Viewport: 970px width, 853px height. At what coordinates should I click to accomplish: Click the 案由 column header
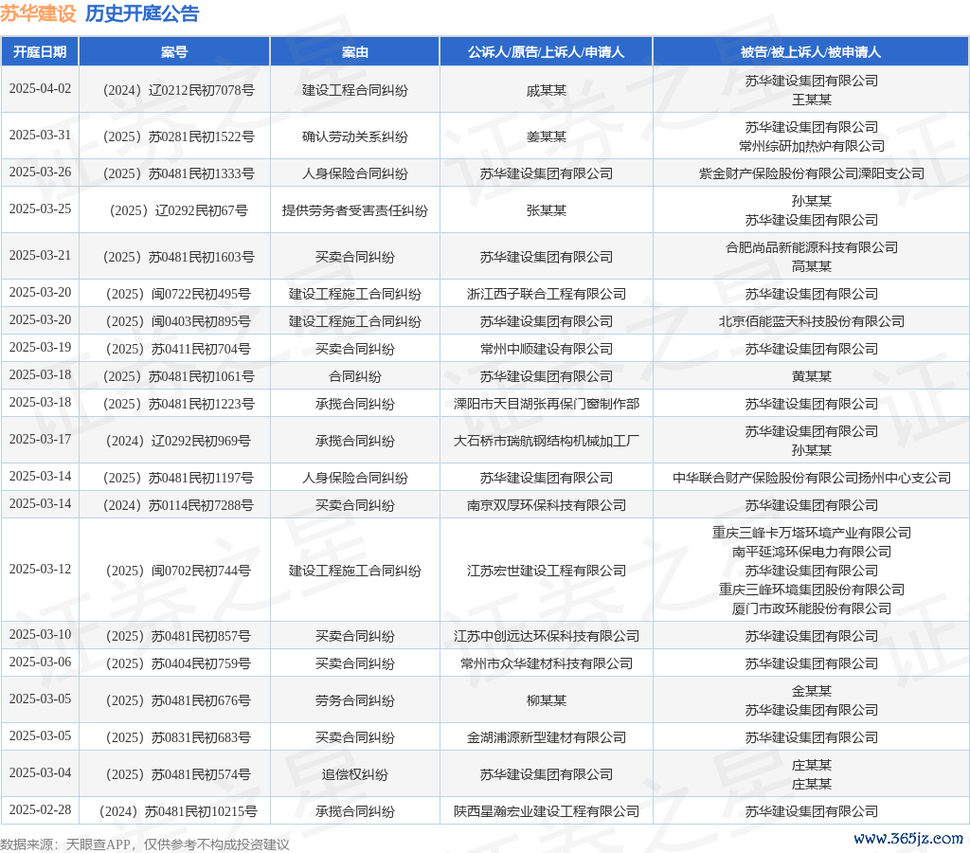(354, 52)
